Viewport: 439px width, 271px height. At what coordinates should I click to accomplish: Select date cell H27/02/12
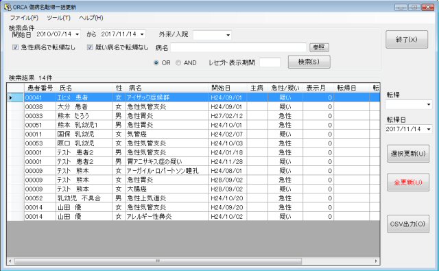click(228, 116)
